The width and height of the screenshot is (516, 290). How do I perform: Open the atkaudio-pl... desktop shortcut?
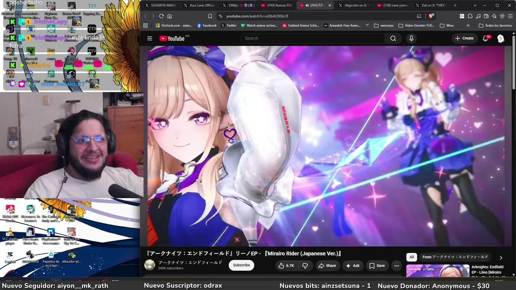71,257
